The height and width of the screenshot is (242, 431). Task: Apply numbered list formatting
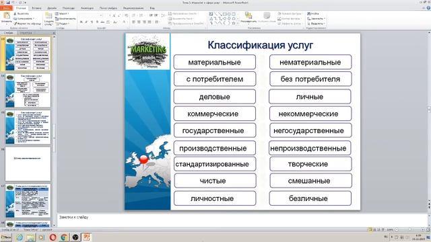(x=141, y=15)
